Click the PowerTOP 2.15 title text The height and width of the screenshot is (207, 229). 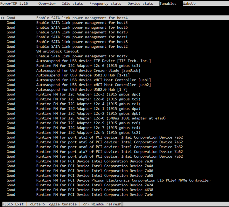[14, 4]
